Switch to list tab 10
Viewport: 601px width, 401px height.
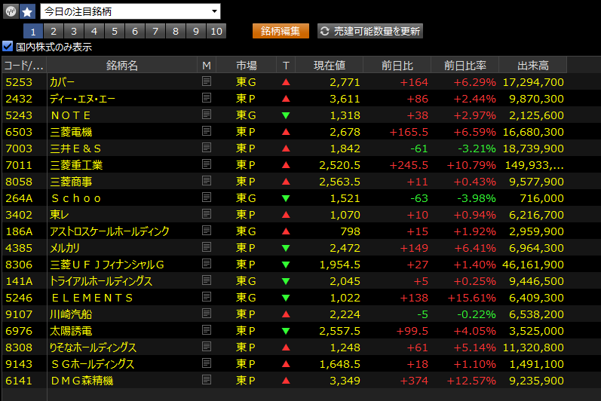pyautogui.click(x=216, y=31)
